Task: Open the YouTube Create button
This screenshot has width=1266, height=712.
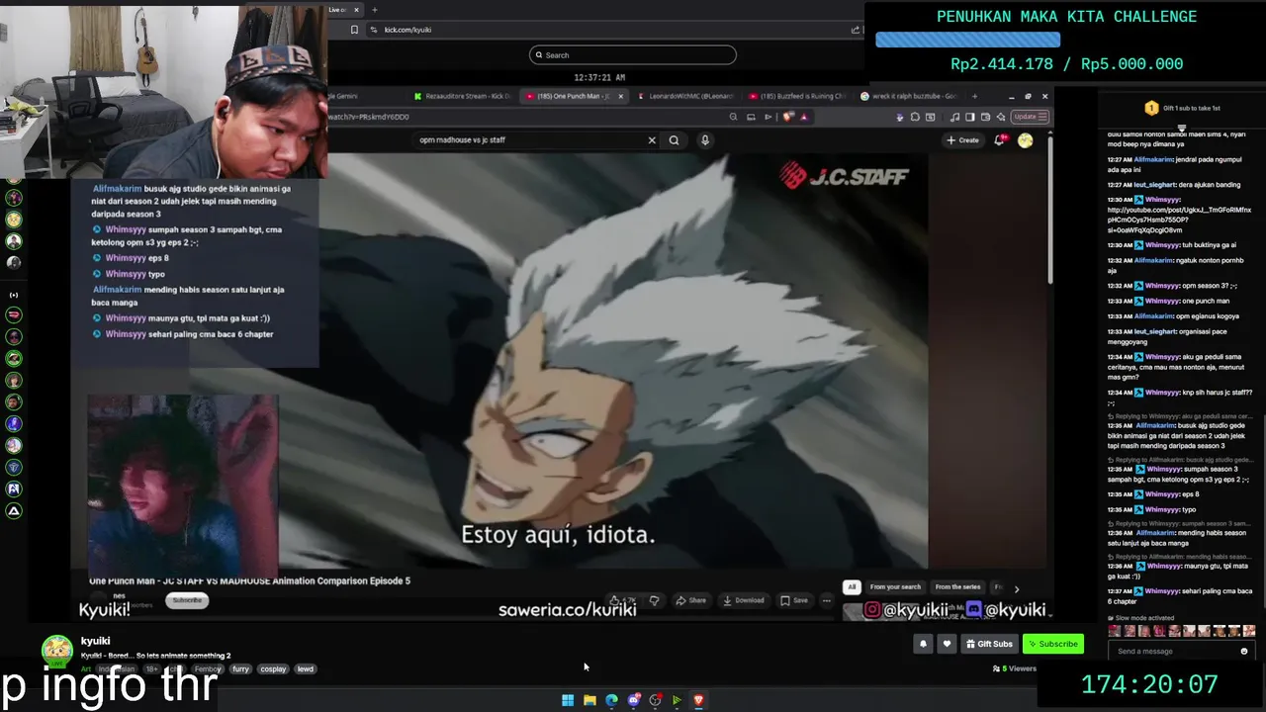Action: click(962, 140)
